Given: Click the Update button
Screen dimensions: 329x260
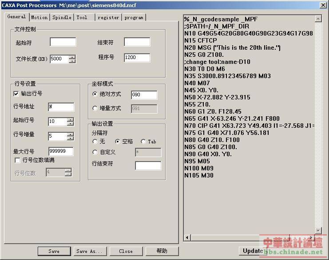Looking at the screenshot, I should click(253, 251).
